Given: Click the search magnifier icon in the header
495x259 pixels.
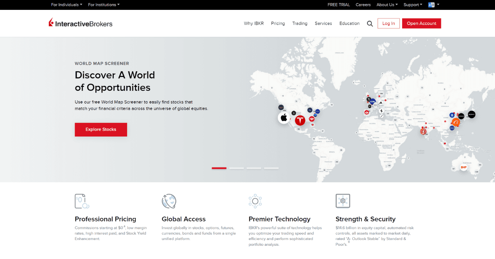Looking at the screenshot, I should pos(370,24).
